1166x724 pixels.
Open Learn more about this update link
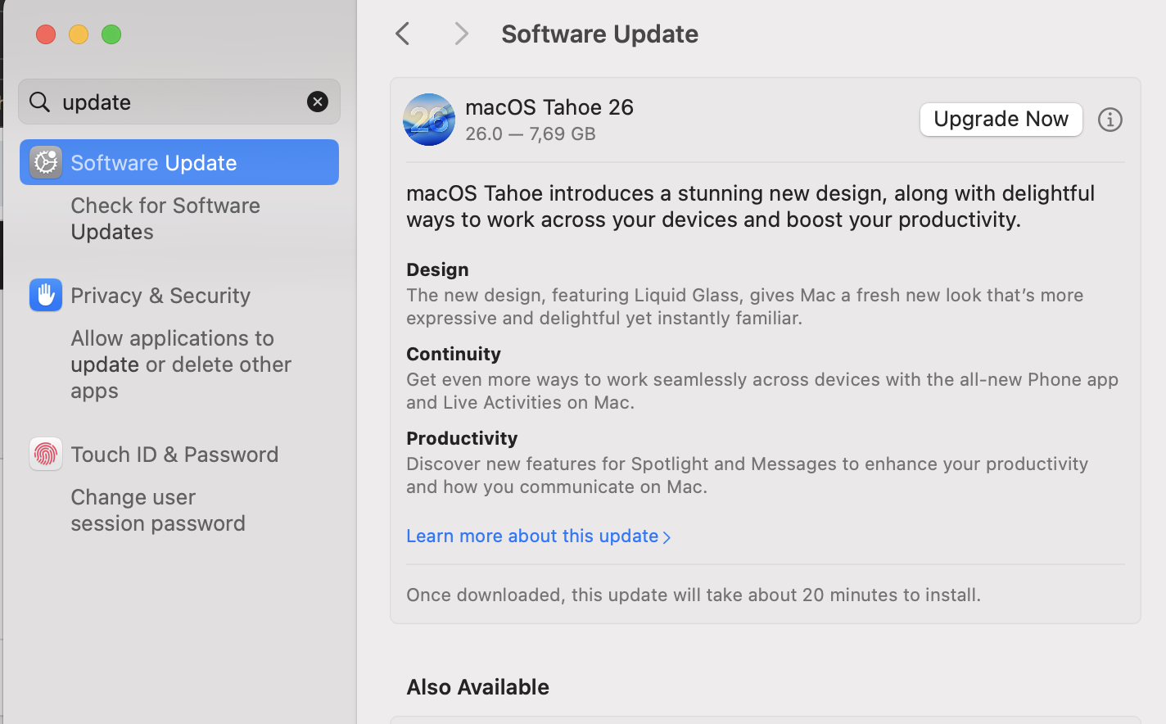539,536
